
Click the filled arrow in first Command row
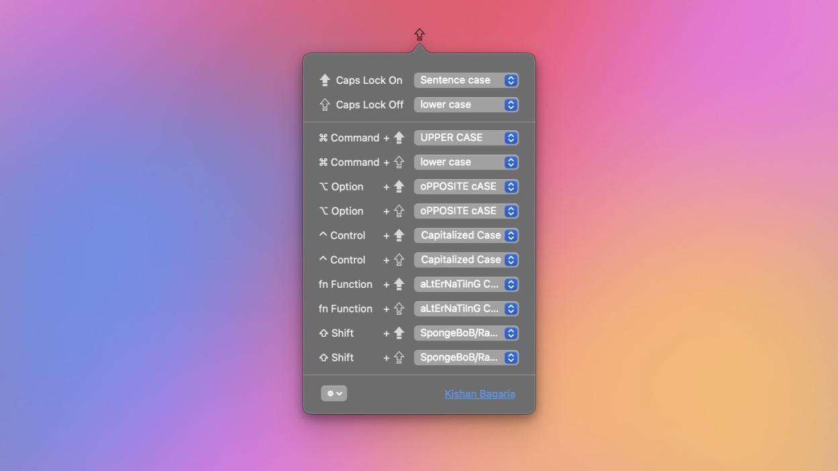coord(399,138)
